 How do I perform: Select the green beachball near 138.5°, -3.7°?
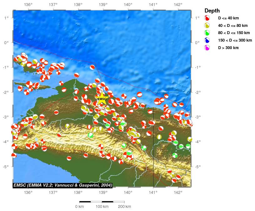(91, 135)
